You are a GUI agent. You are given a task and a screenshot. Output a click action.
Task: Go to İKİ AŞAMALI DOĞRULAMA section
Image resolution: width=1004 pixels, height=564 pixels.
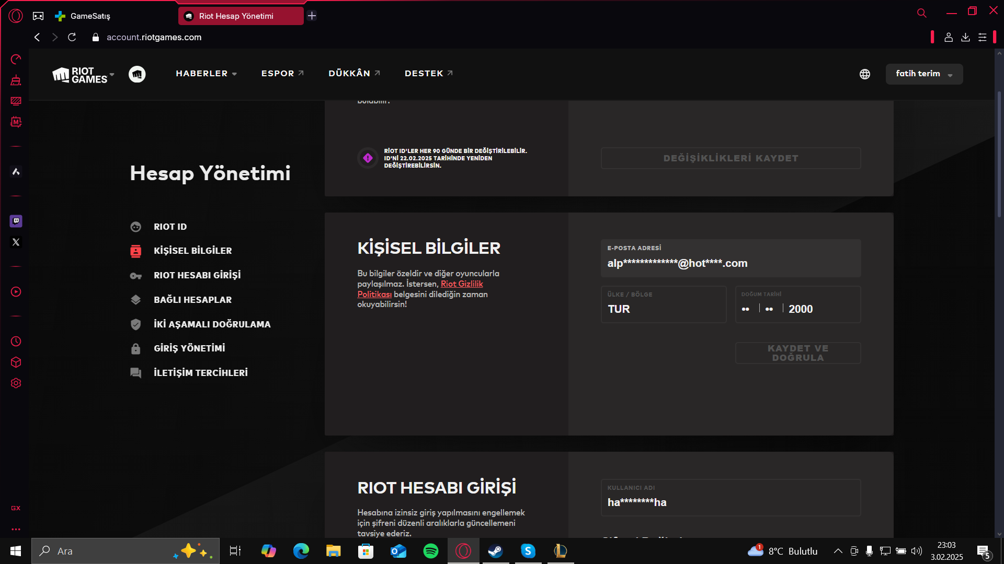pos(200,324)
